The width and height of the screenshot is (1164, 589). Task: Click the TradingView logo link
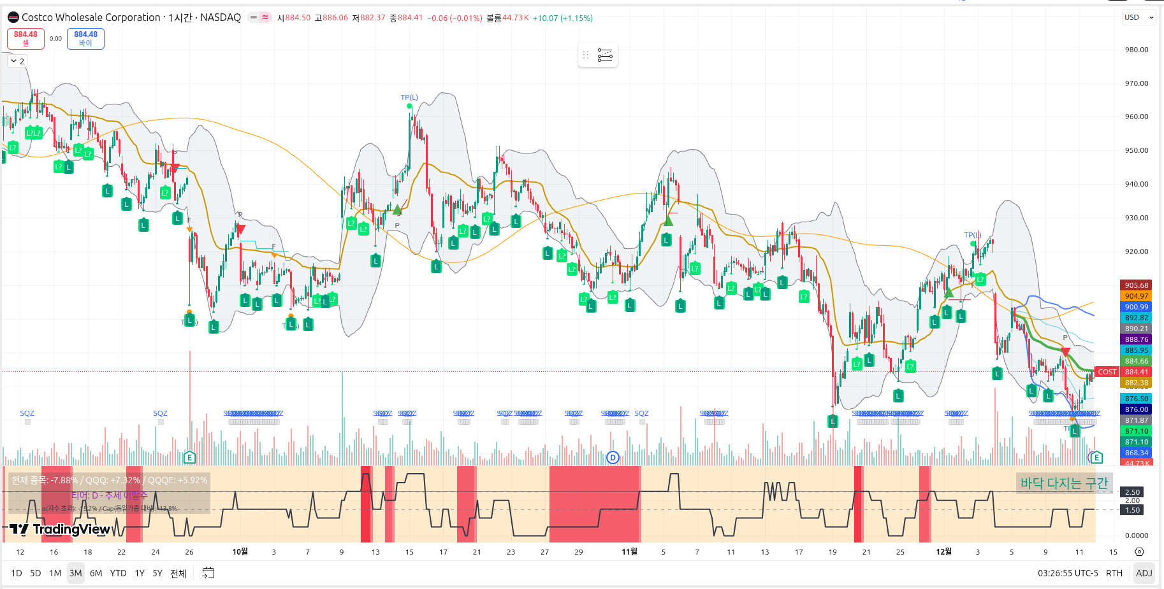coord(59,529)
